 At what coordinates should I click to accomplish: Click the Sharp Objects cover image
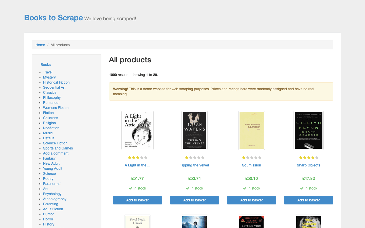[x=308, y=130]
